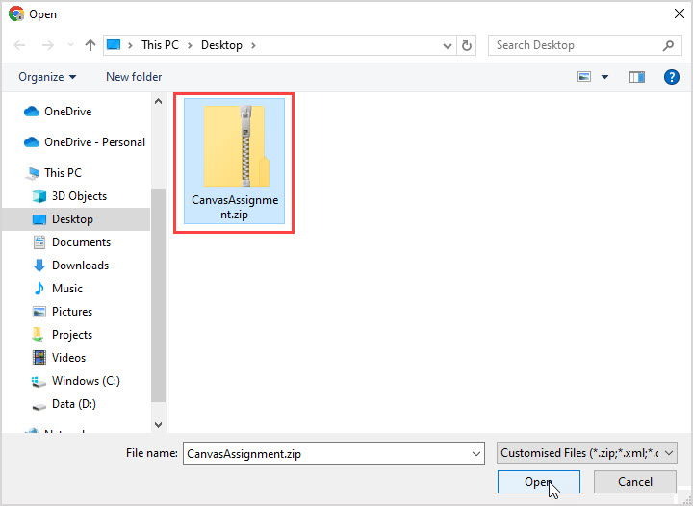
Task: Open the Customised Files type dropdown
Action: (x=588, y=452)
